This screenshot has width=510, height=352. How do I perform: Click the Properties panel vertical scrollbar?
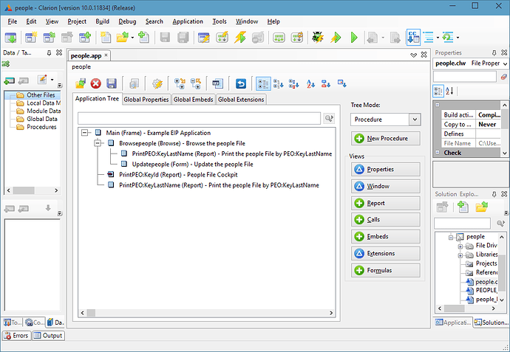point(506,125)
